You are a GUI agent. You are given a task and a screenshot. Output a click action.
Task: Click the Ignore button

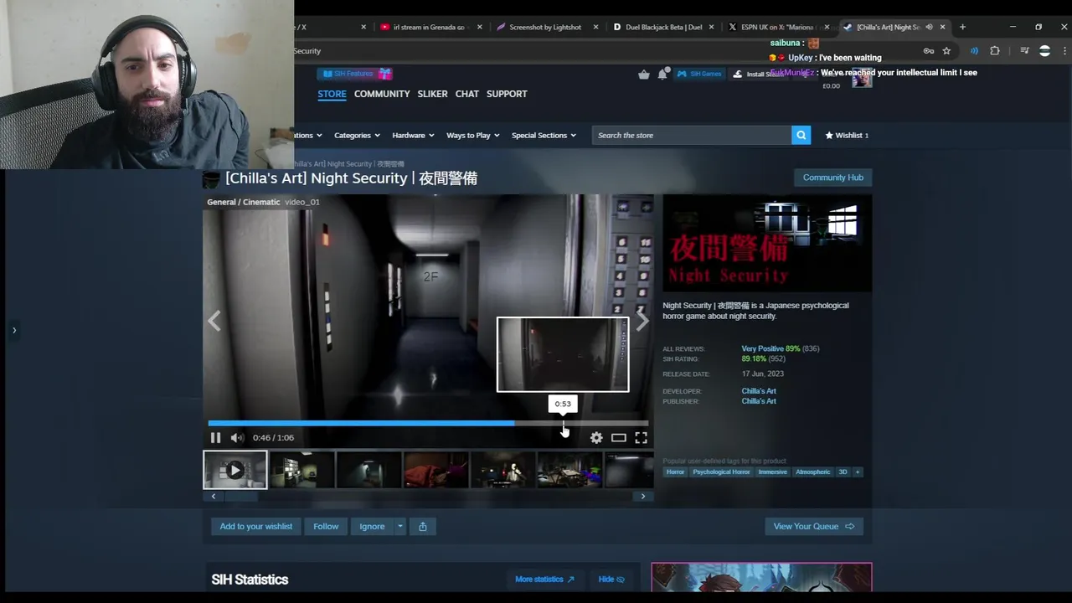(x=372, y=526)
